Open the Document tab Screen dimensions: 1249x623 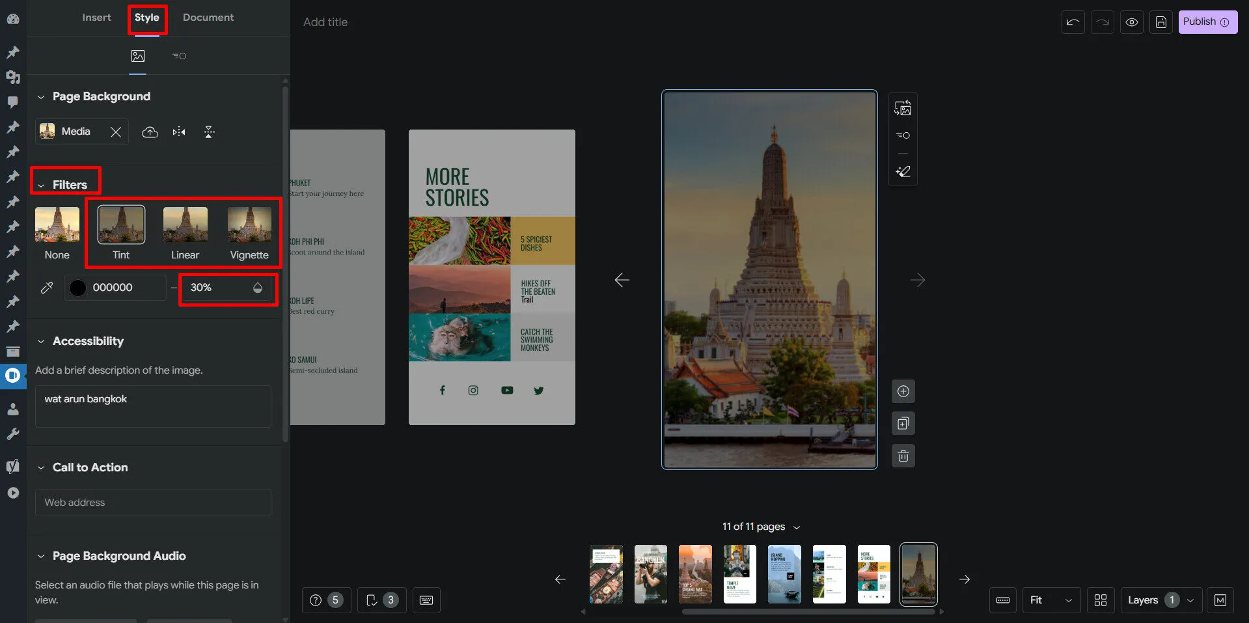[208, 18]
